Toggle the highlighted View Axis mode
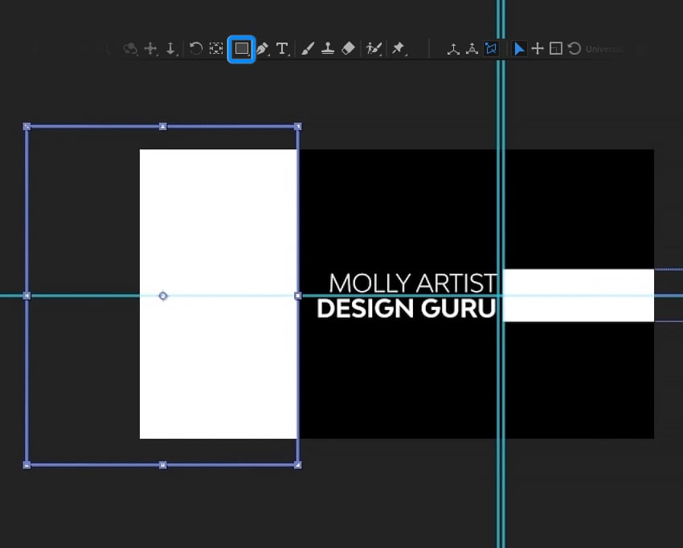Image resolution: width=683 pixels, height=548 pixels. 492,48
